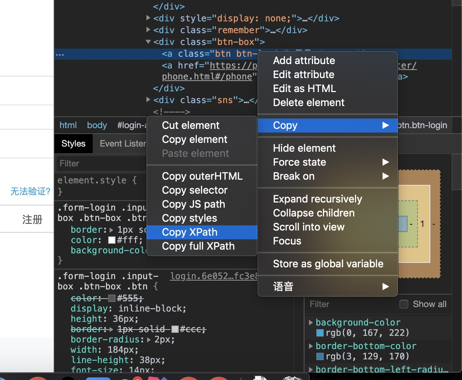Expand the div class="remember" node
Image resolution: width=462 pixels, height=380 pixels.
pyautogui.click(x=148, y=29)
